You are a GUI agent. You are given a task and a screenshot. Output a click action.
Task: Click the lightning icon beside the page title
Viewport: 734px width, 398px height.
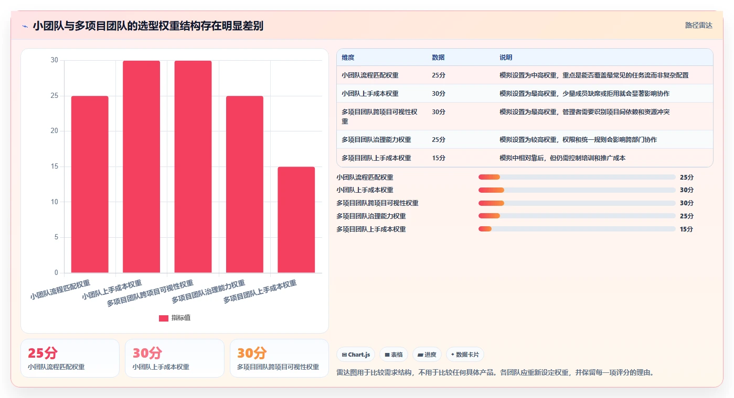coord(25,26)
